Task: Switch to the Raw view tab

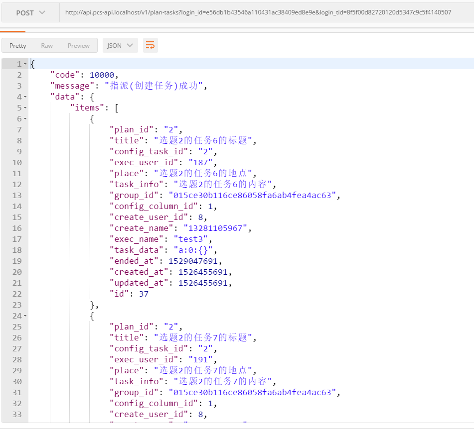Action: pos(47,46)
